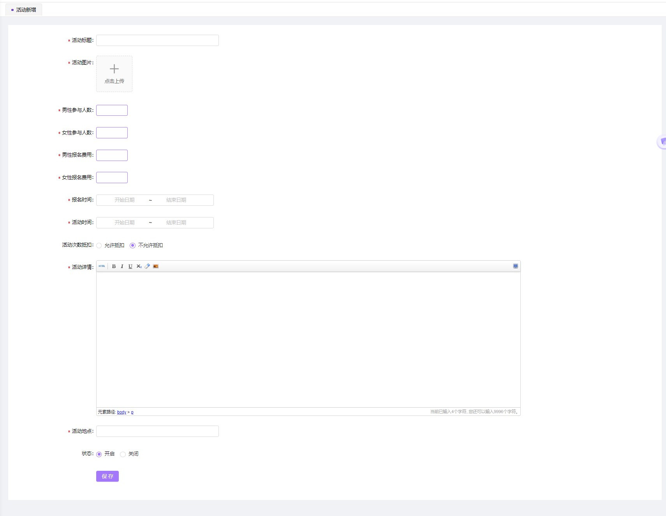Viewport: 666px width, 516px height.
Task: Follow the body link in the element path
Action: [122, 412]
